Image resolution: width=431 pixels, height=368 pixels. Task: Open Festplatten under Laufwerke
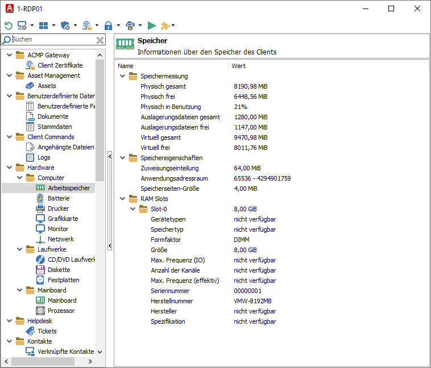point(63,280)
